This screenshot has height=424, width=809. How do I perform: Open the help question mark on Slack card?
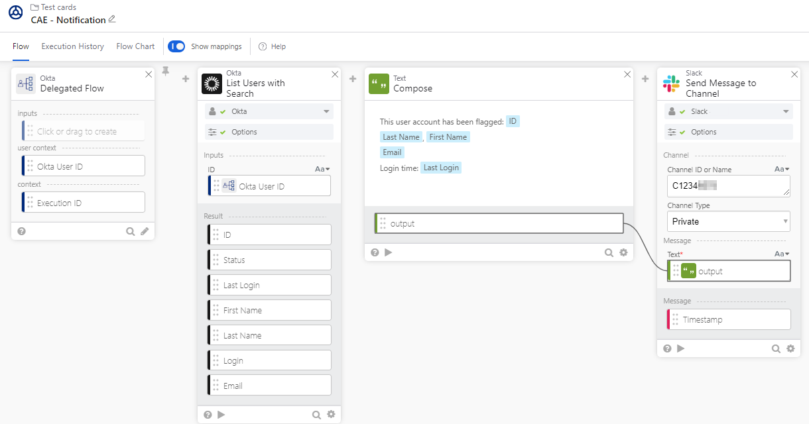click(x=667, y=348)
